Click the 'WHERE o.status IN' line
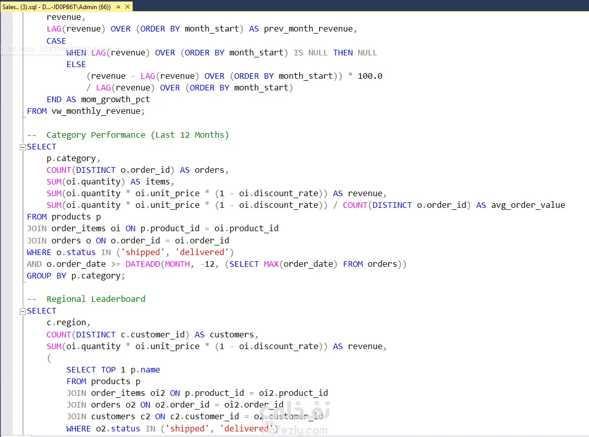589x437 pixels. 130,252
